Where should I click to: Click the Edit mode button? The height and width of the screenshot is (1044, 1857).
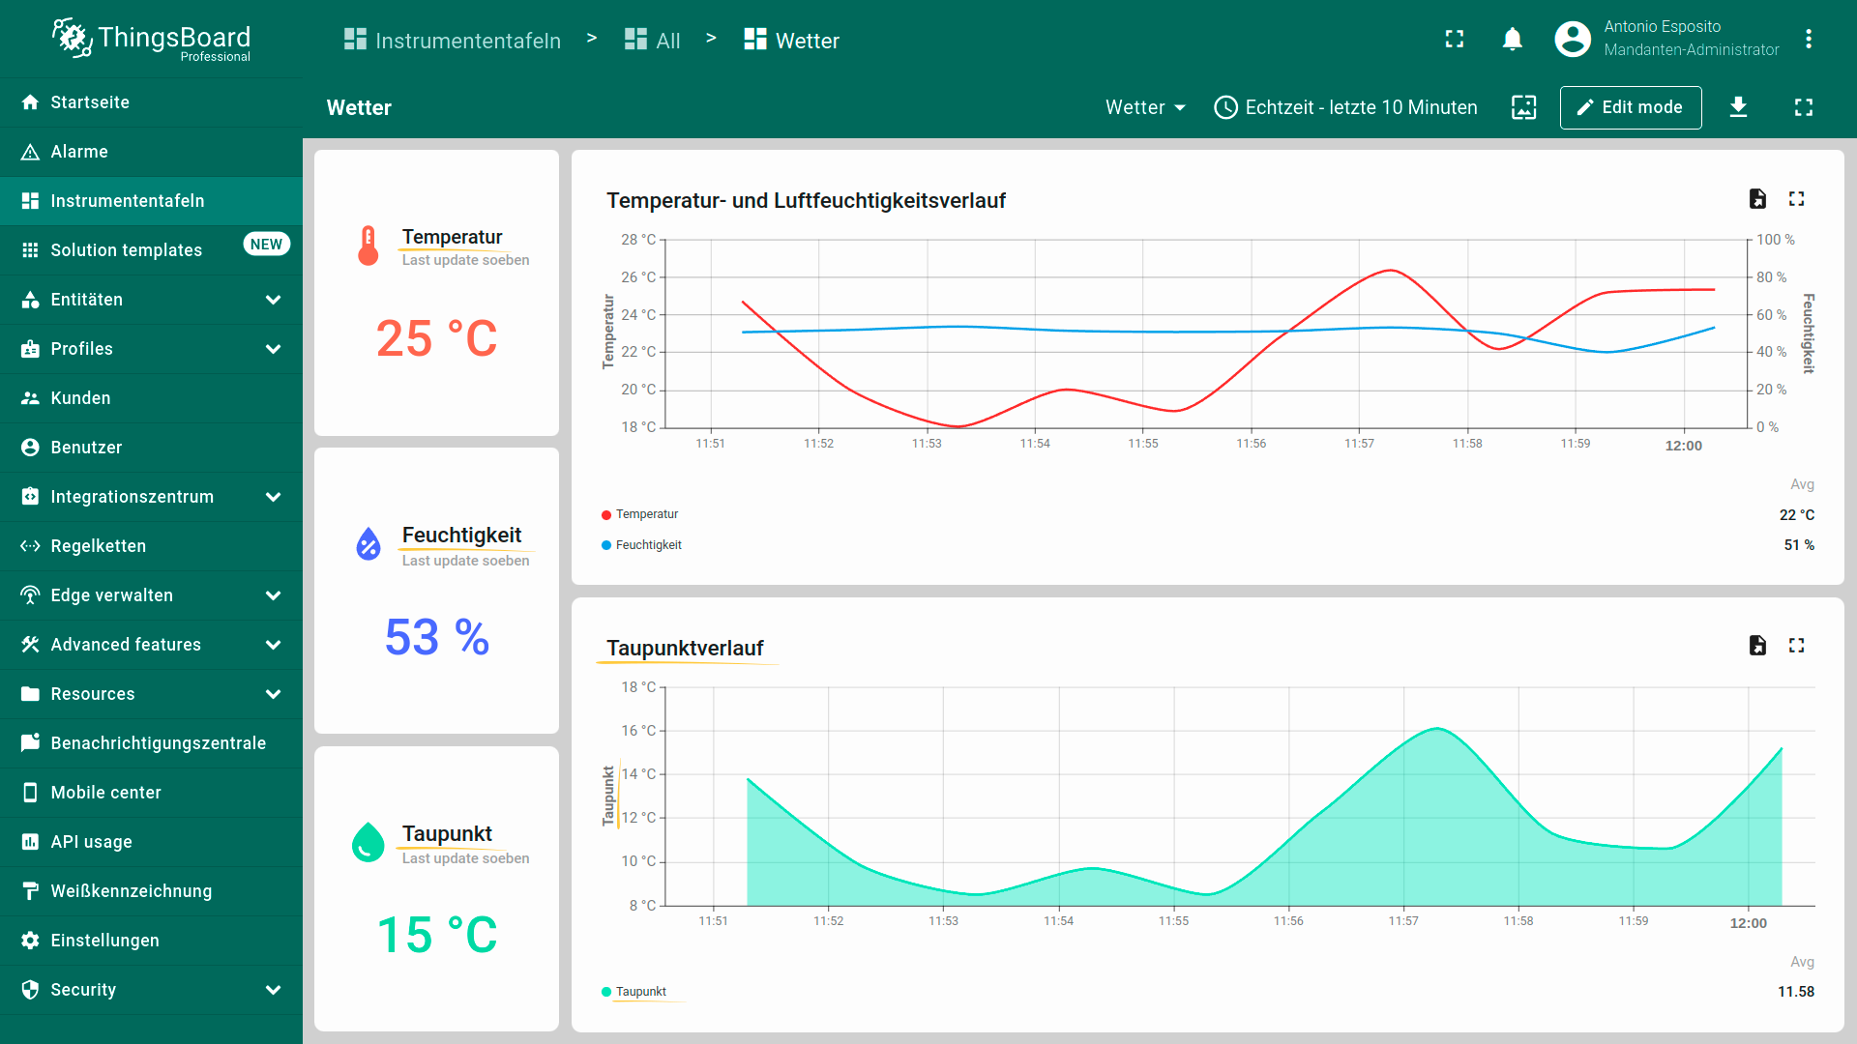[1630, 107]
